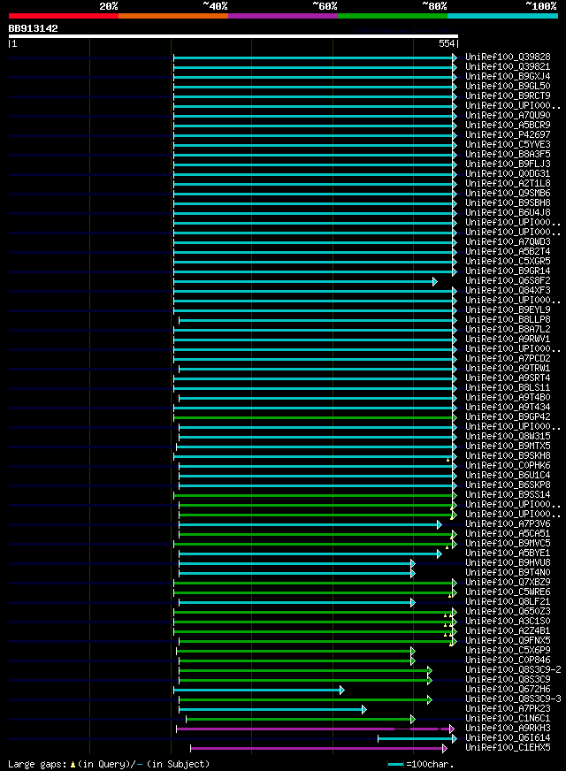This screenshot has height=771, width=566.
Task: Select the UniRef100_Q8LF21 label
Action: click(x=508, y=602)
